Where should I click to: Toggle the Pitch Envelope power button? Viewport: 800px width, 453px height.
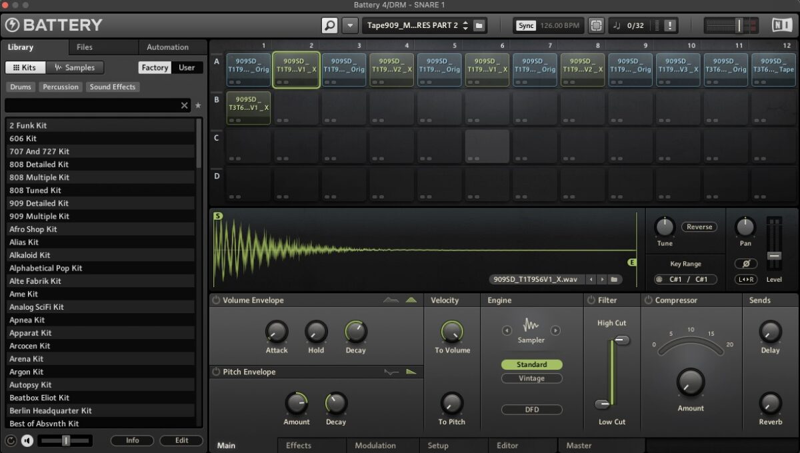[216, 372]
